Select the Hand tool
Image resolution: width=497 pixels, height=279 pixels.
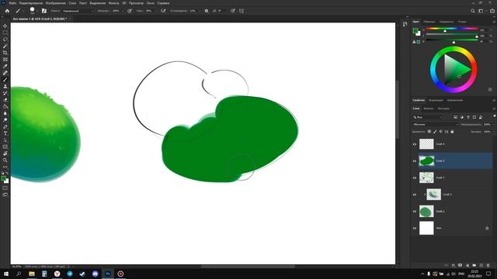click(5, 153)
